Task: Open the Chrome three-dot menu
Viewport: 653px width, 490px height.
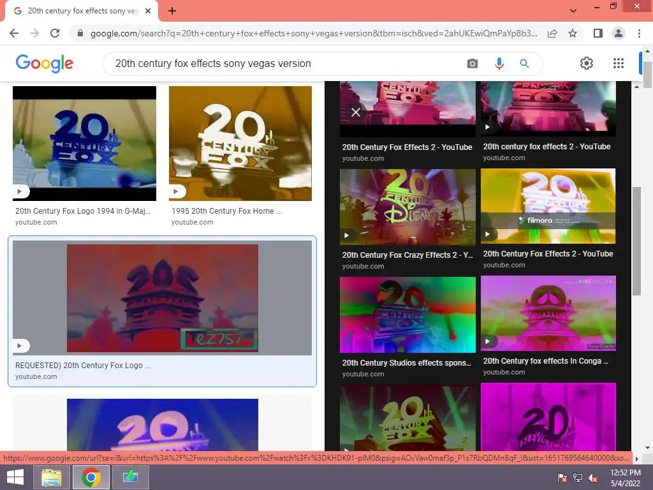Action: [x=639, y=33]
